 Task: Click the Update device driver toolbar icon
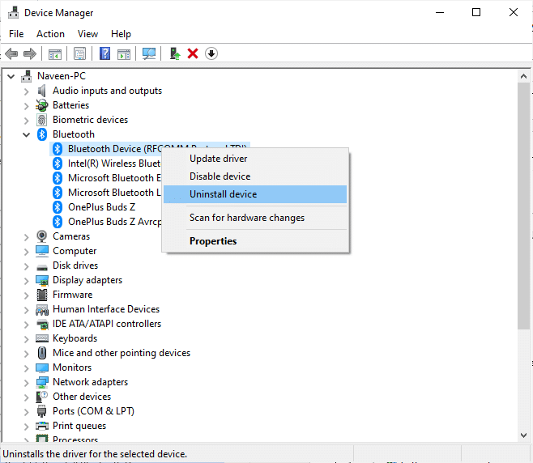pyautogui.click(x=174, y=53)
